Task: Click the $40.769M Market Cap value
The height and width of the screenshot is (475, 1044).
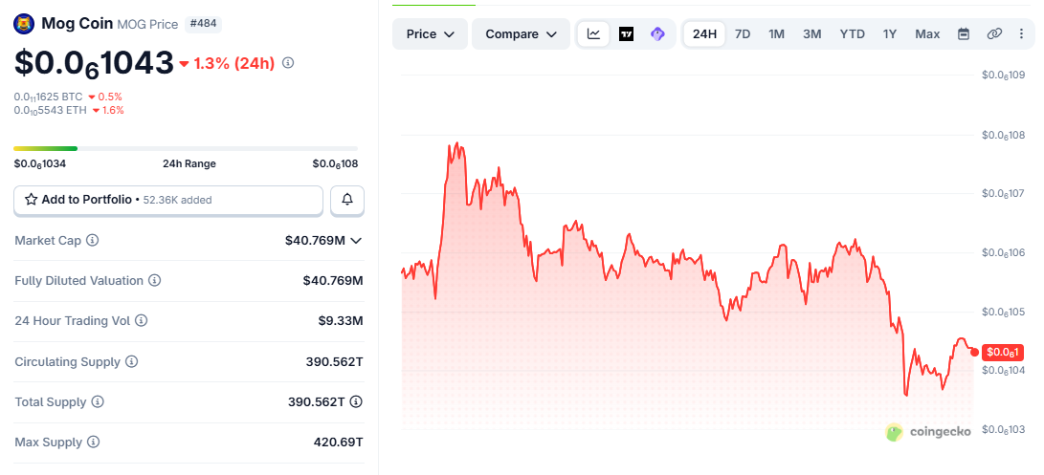Action: 315,240
